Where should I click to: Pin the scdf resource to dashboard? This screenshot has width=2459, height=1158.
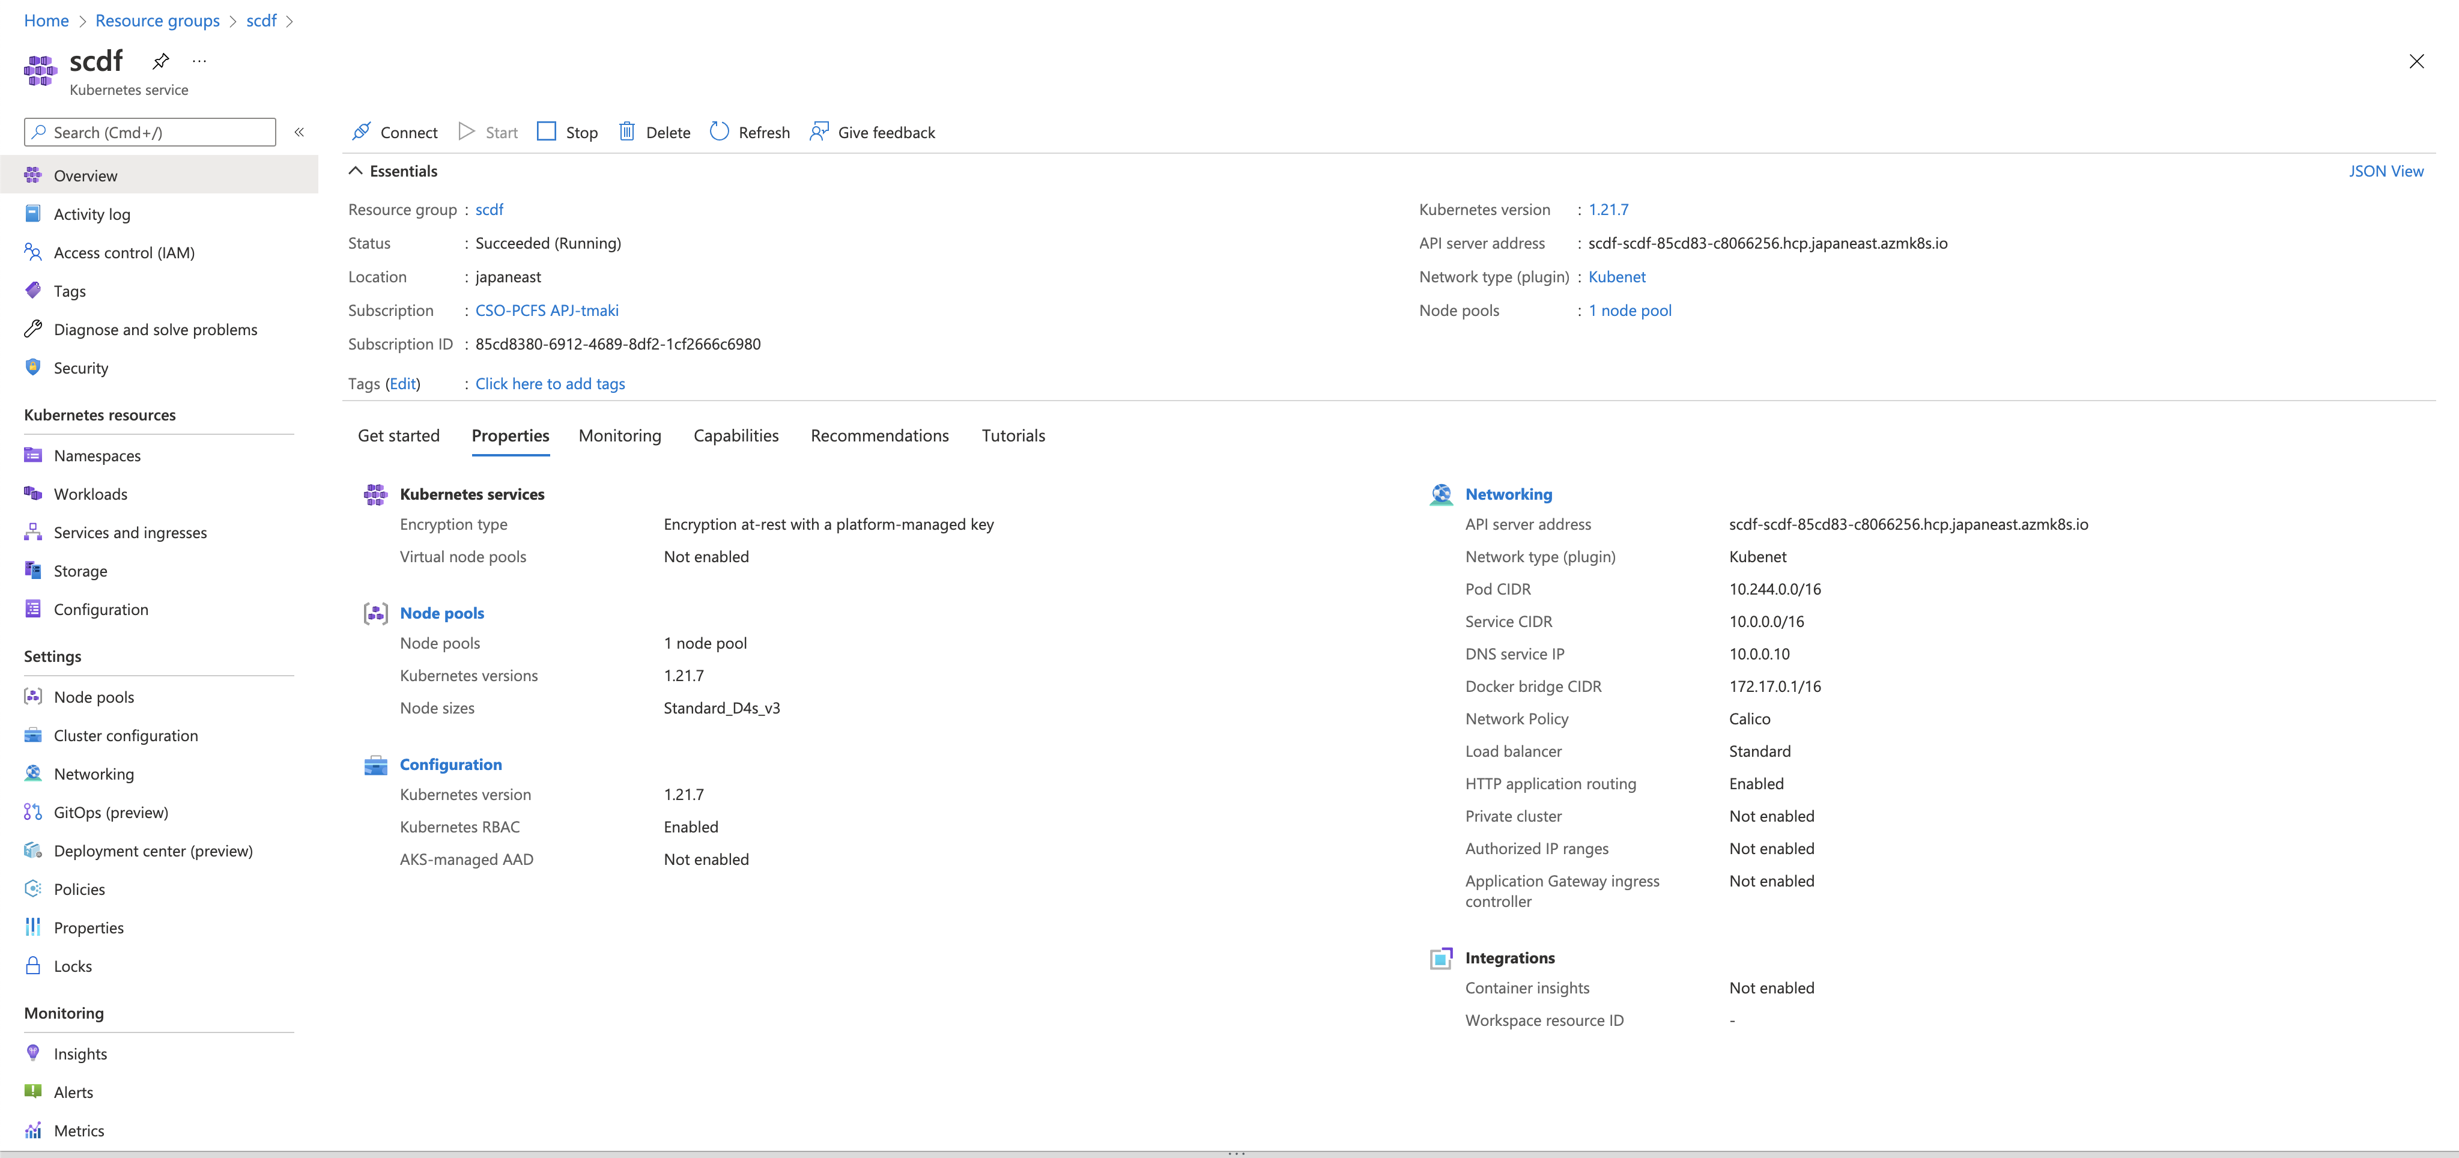(x=160, y=61)
